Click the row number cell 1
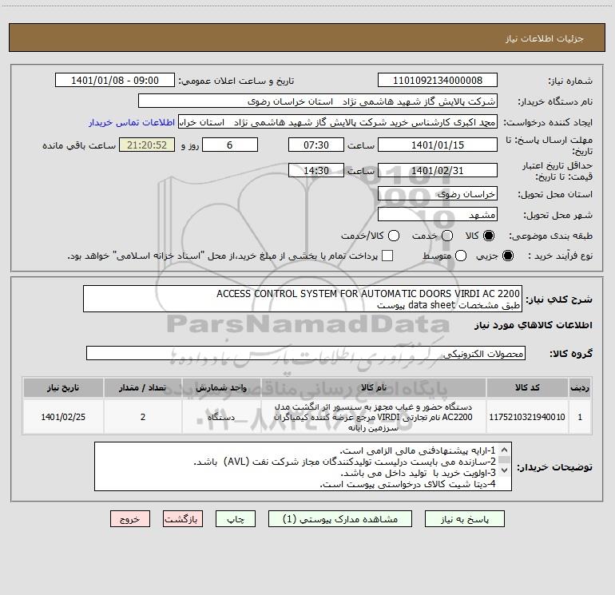The width and height of the screenshot is (615, 595). point(580,417)
